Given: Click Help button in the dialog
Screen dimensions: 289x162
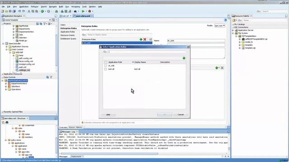Looking at the screenshot, I should [108, 115].
